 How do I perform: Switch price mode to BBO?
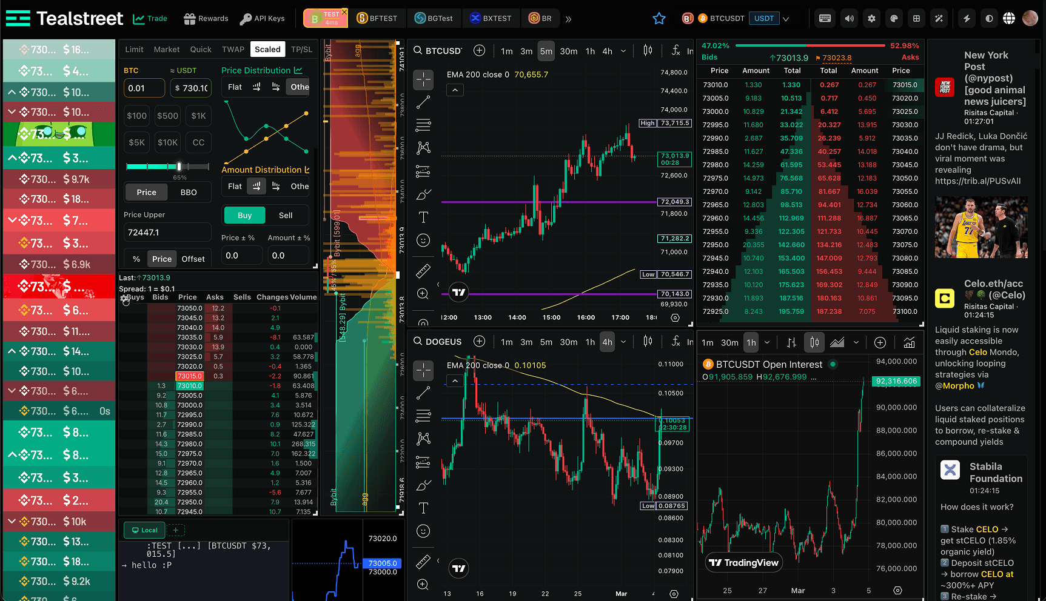click(x=189, y=192)
